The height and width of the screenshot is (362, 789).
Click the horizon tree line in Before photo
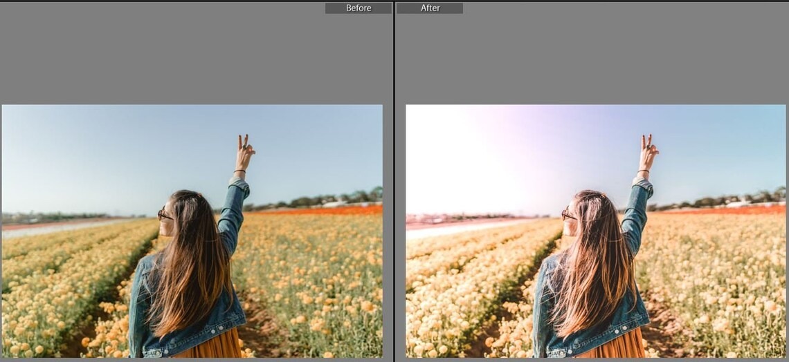click(325, 200)
